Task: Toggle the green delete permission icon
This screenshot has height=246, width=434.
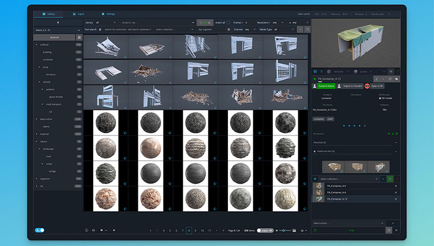Action: (x=397, y=134)
